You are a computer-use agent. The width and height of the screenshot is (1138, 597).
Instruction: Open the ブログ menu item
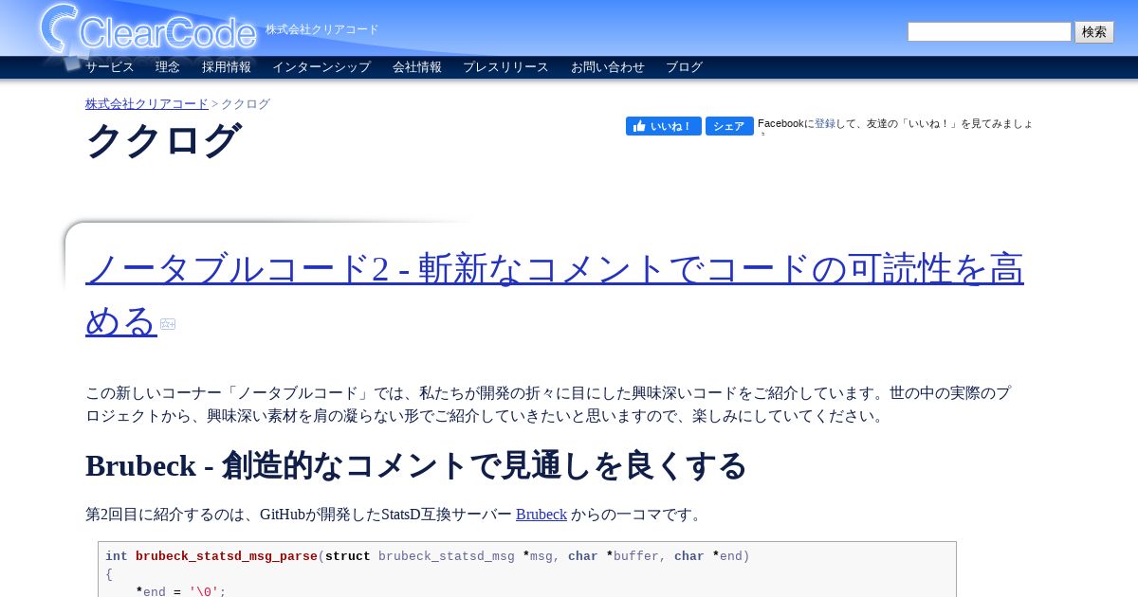[x=684, y=67]
